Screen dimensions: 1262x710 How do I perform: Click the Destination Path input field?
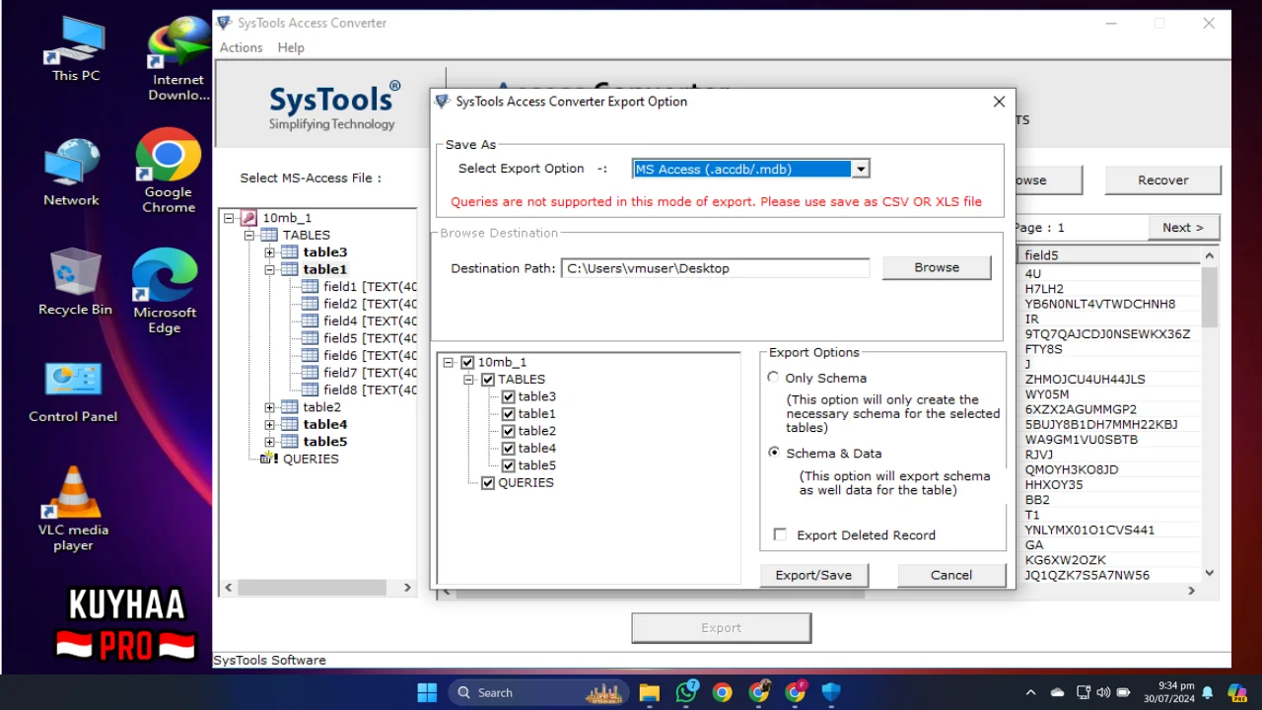point(716,268)
